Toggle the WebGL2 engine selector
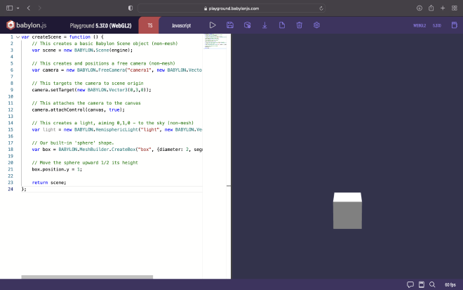 click(x=419, y=25)
